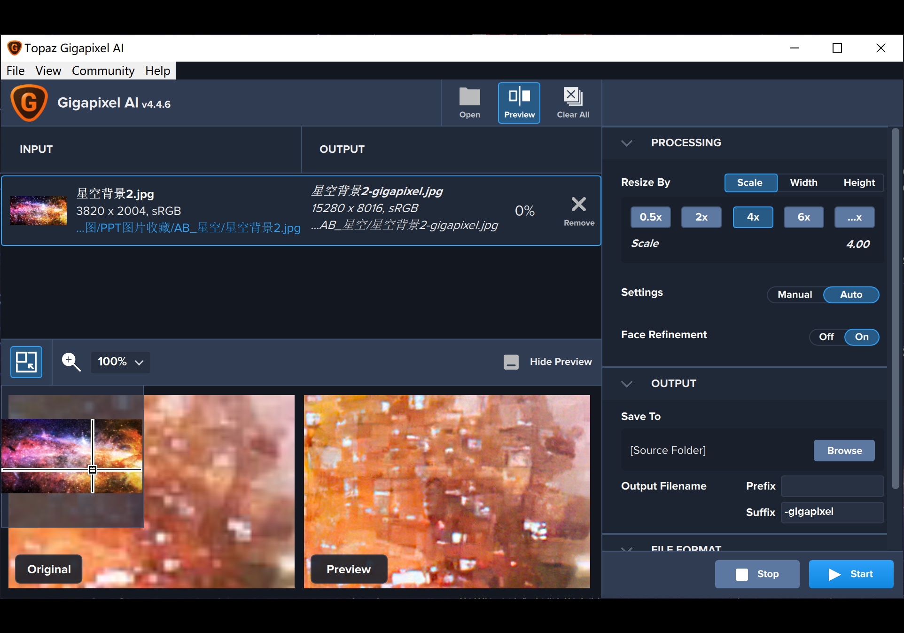Select Height resize mode
This screenshot has height=633, width=904.
[x=859, y=182]
